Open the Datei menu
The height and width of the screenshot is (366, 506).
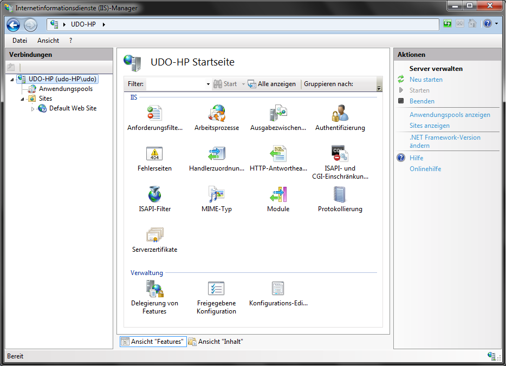click(x=20, y=41)
